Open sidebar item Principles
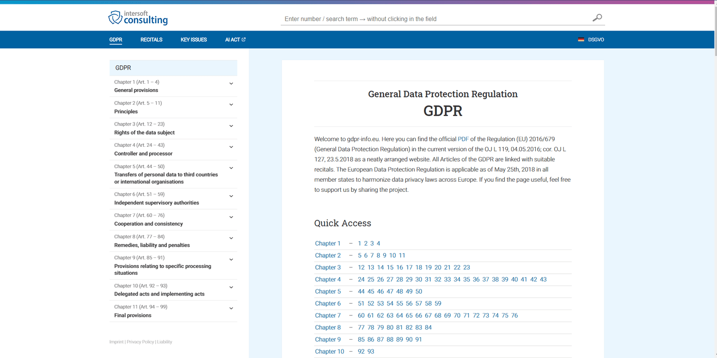 [x=126, y=111]
